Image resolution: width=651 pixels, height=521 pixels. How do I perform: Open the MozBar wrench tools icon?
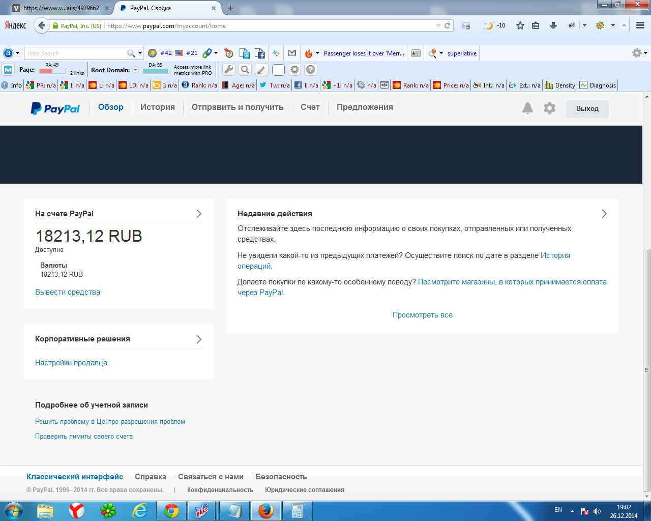click(x=229, y=70)
